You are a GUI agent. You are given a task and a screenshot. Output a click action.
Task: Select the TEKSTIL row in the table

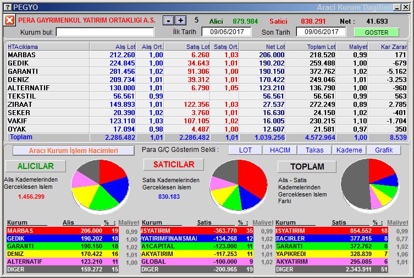pos(207,96)
